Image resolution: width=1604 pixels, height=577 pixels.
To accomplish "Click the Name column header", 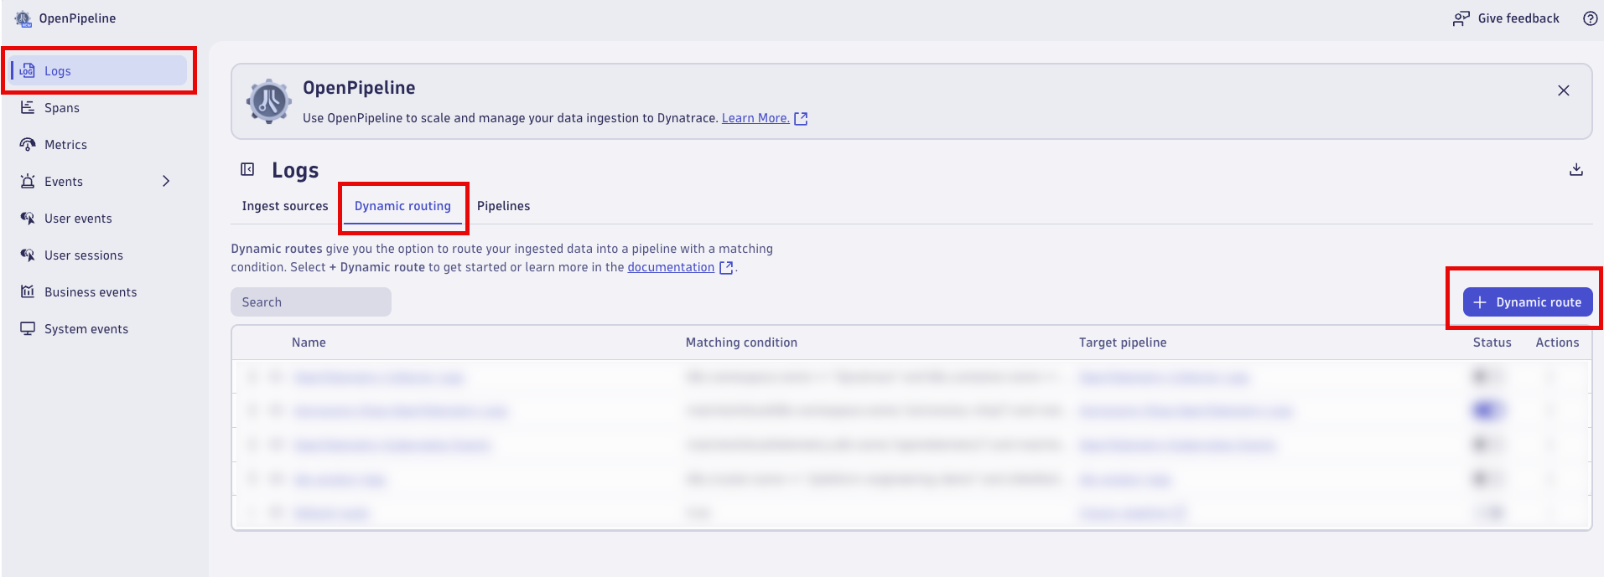I will [x=309, y=343].
